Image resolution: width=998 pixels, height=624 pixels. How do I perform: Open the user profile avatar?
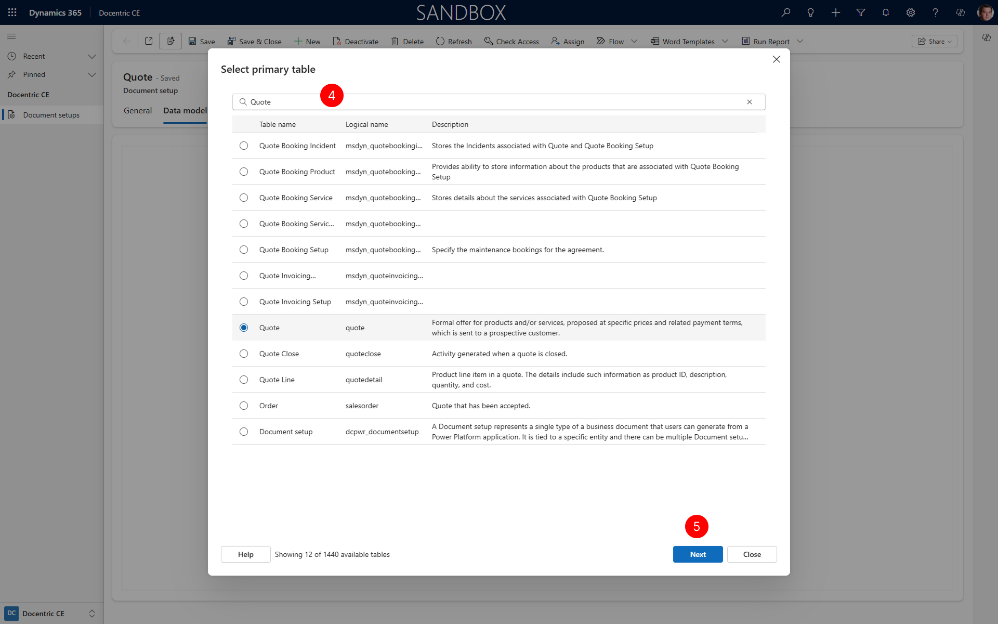pos(985,12)
